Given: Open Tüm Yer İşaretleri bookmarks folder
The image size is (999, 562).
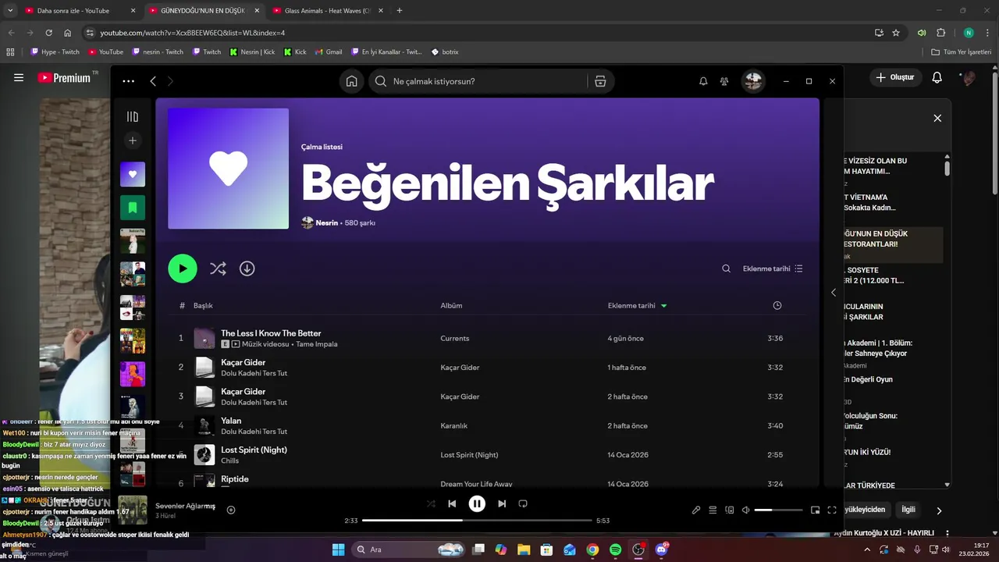Looking at the screenshot, I should point(961,52).
